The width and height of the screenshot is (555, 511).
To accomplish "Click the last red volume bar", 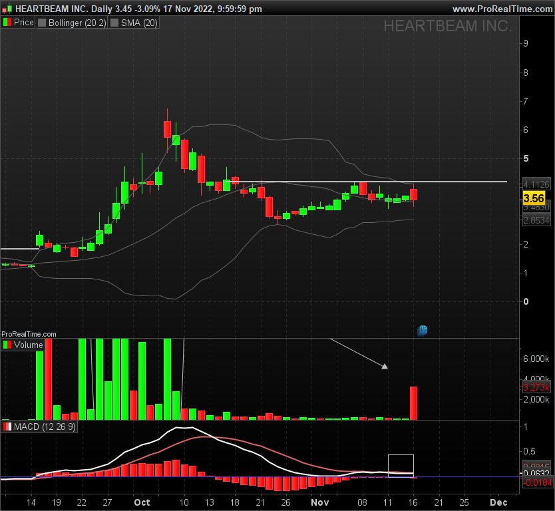I will coord(413,403).
